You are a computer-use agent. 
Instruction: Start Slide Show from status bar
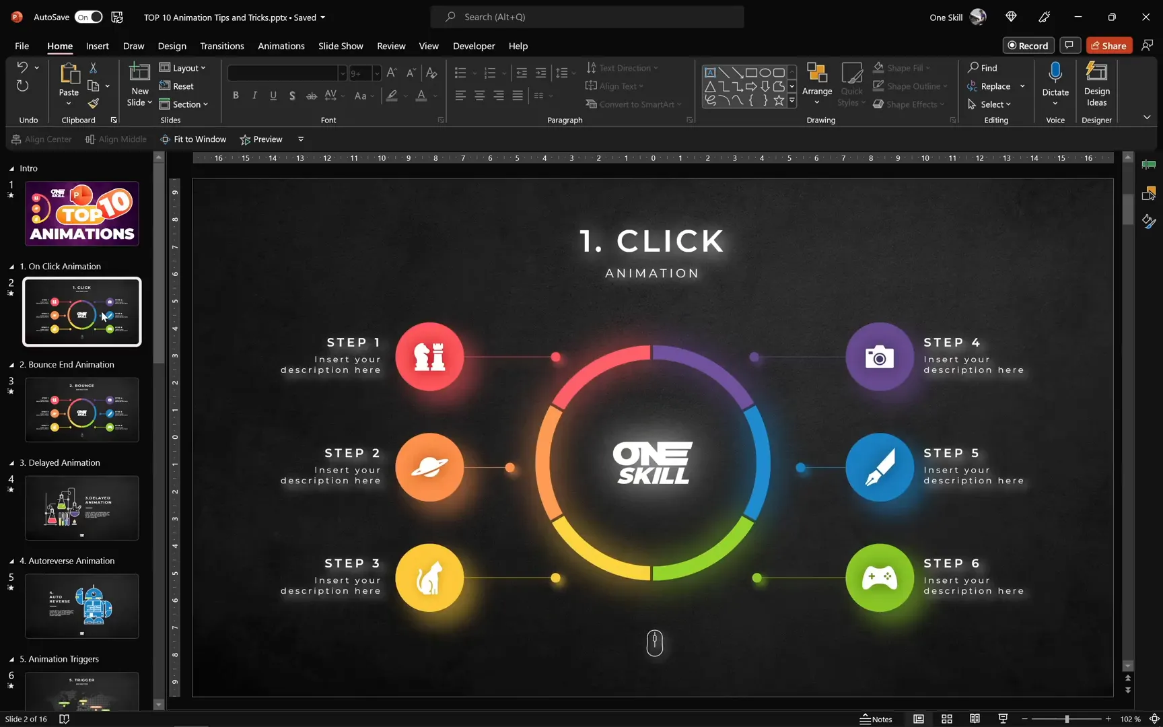[x=1003, y=719]
